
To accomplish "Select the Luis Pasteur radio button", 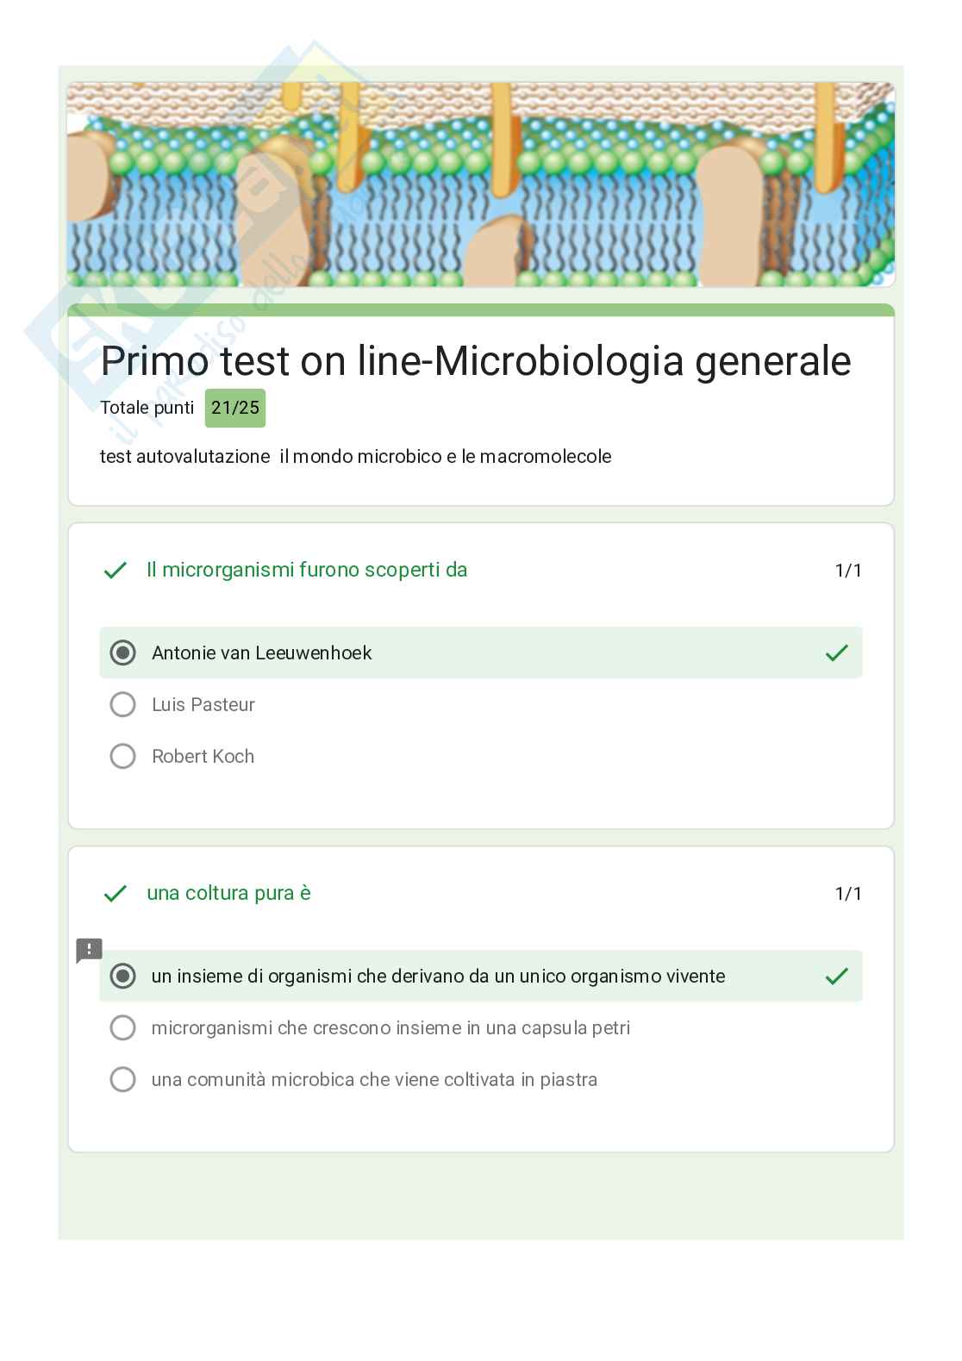I will click(x=123, y=704).
